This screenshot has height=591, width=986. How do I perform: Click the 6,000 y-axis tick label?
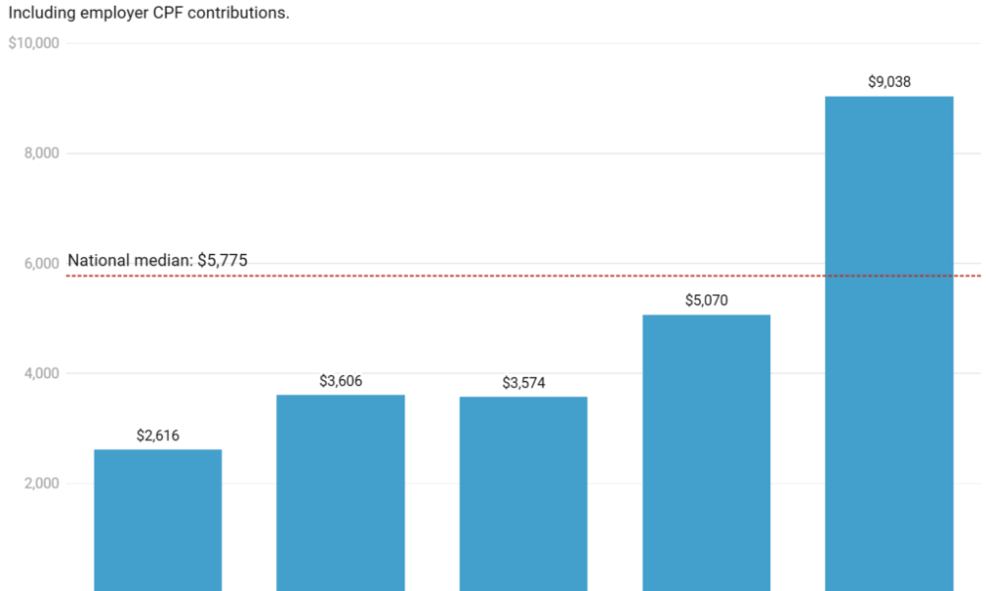click(x=39, y=263)
